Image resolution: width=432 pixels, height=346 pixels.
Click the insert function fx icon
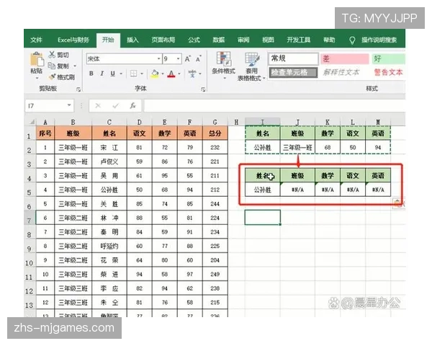click(132, 106)
